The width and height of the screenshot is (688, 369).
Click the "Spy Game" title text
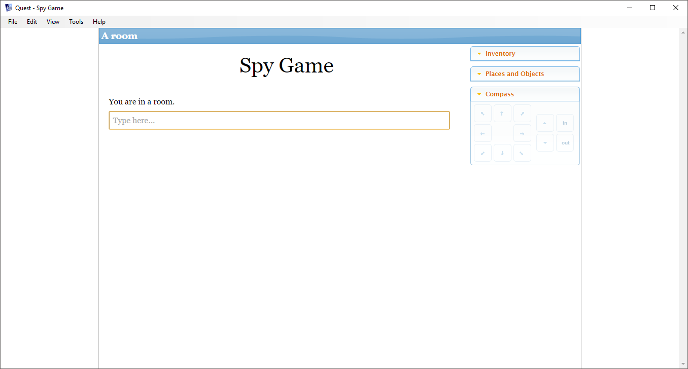pos(287,66)
